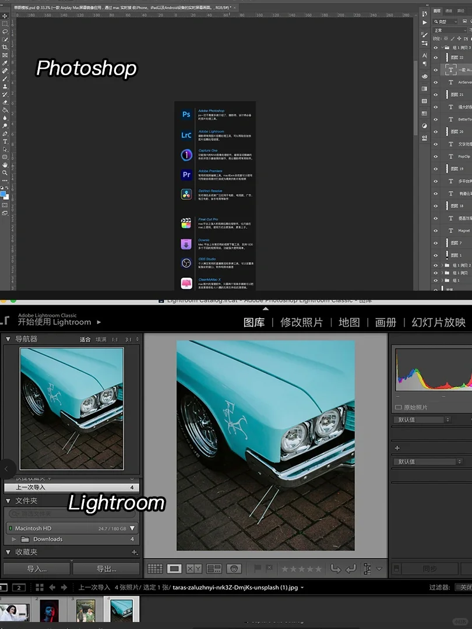Open the Macintosh HD volume dropdown
Image resolution: width=472 pixels, height=629 pixels.
coord(132,528)
